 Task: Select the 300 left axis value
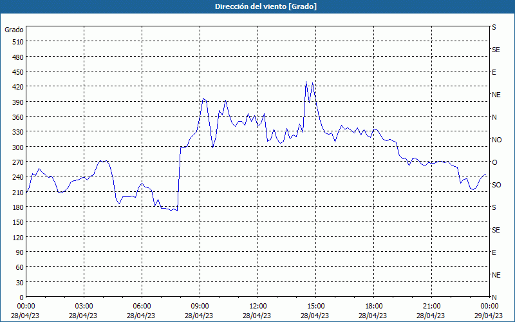pyautogui.click(x=19, y=147)
